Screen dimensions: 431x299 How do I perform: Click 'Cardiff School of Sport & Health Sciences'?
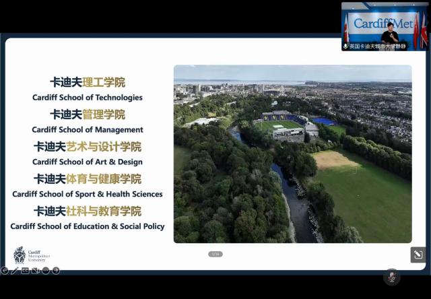click(88, 194)
